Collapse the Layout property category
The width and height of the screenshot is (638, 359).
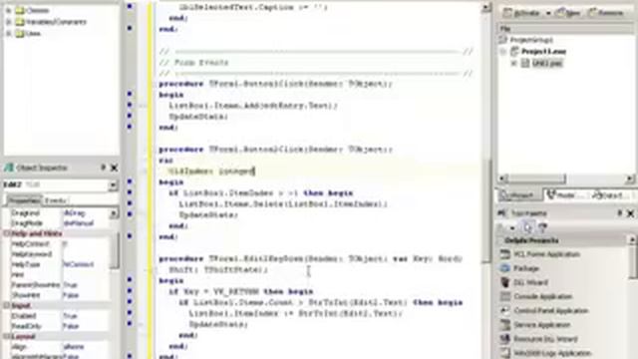point(7,337)
